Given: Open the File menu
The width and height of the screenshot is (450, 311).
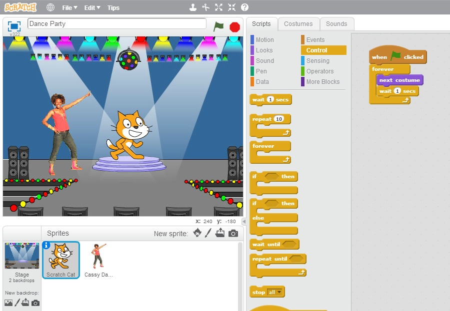Looking at the screenshot, I should 69,7.
